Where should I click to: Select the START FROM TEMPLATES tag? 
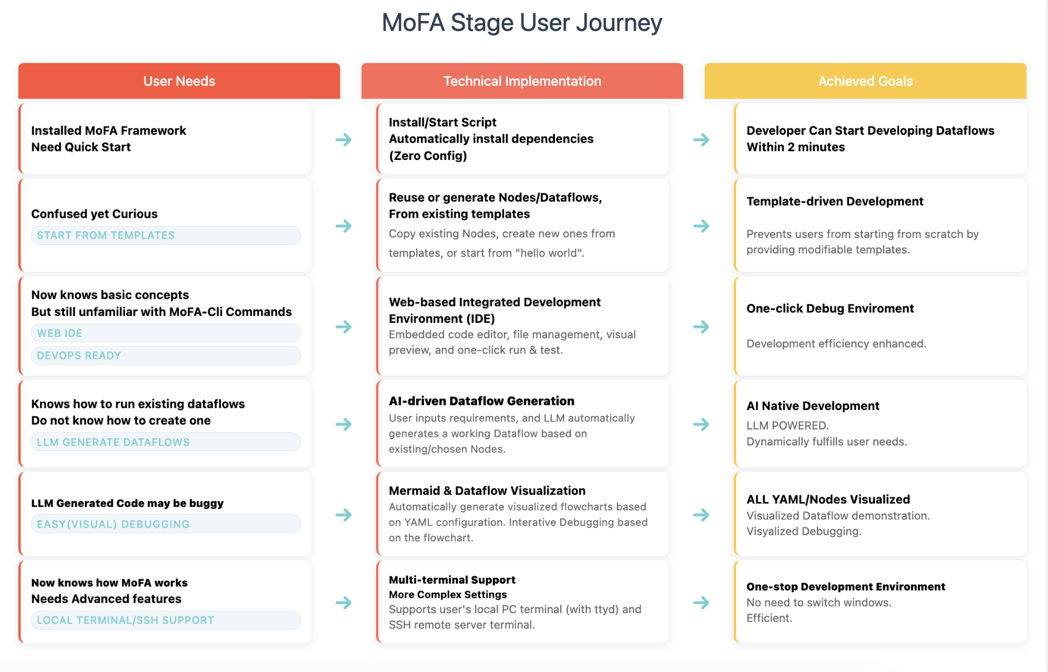166,235
